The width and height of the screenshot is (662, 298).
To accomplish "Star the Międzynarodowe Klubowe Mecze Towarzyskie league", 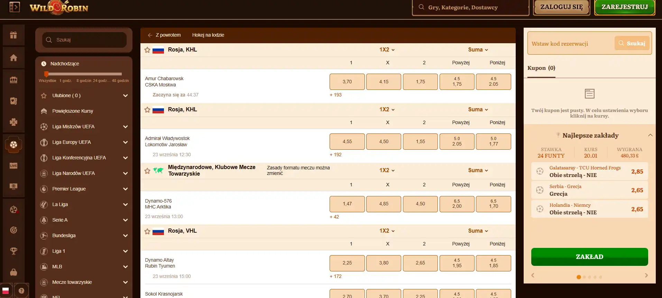I will 147,170.
